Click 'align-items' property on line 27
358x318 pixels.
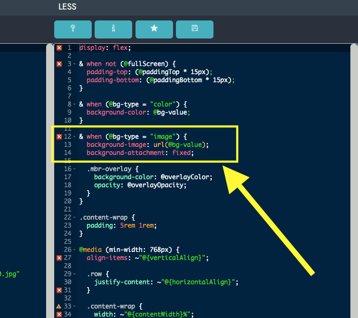[107, 258]
